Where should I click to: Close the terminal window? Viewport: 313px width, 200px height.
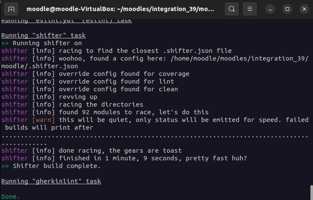(x=304, y=9)
